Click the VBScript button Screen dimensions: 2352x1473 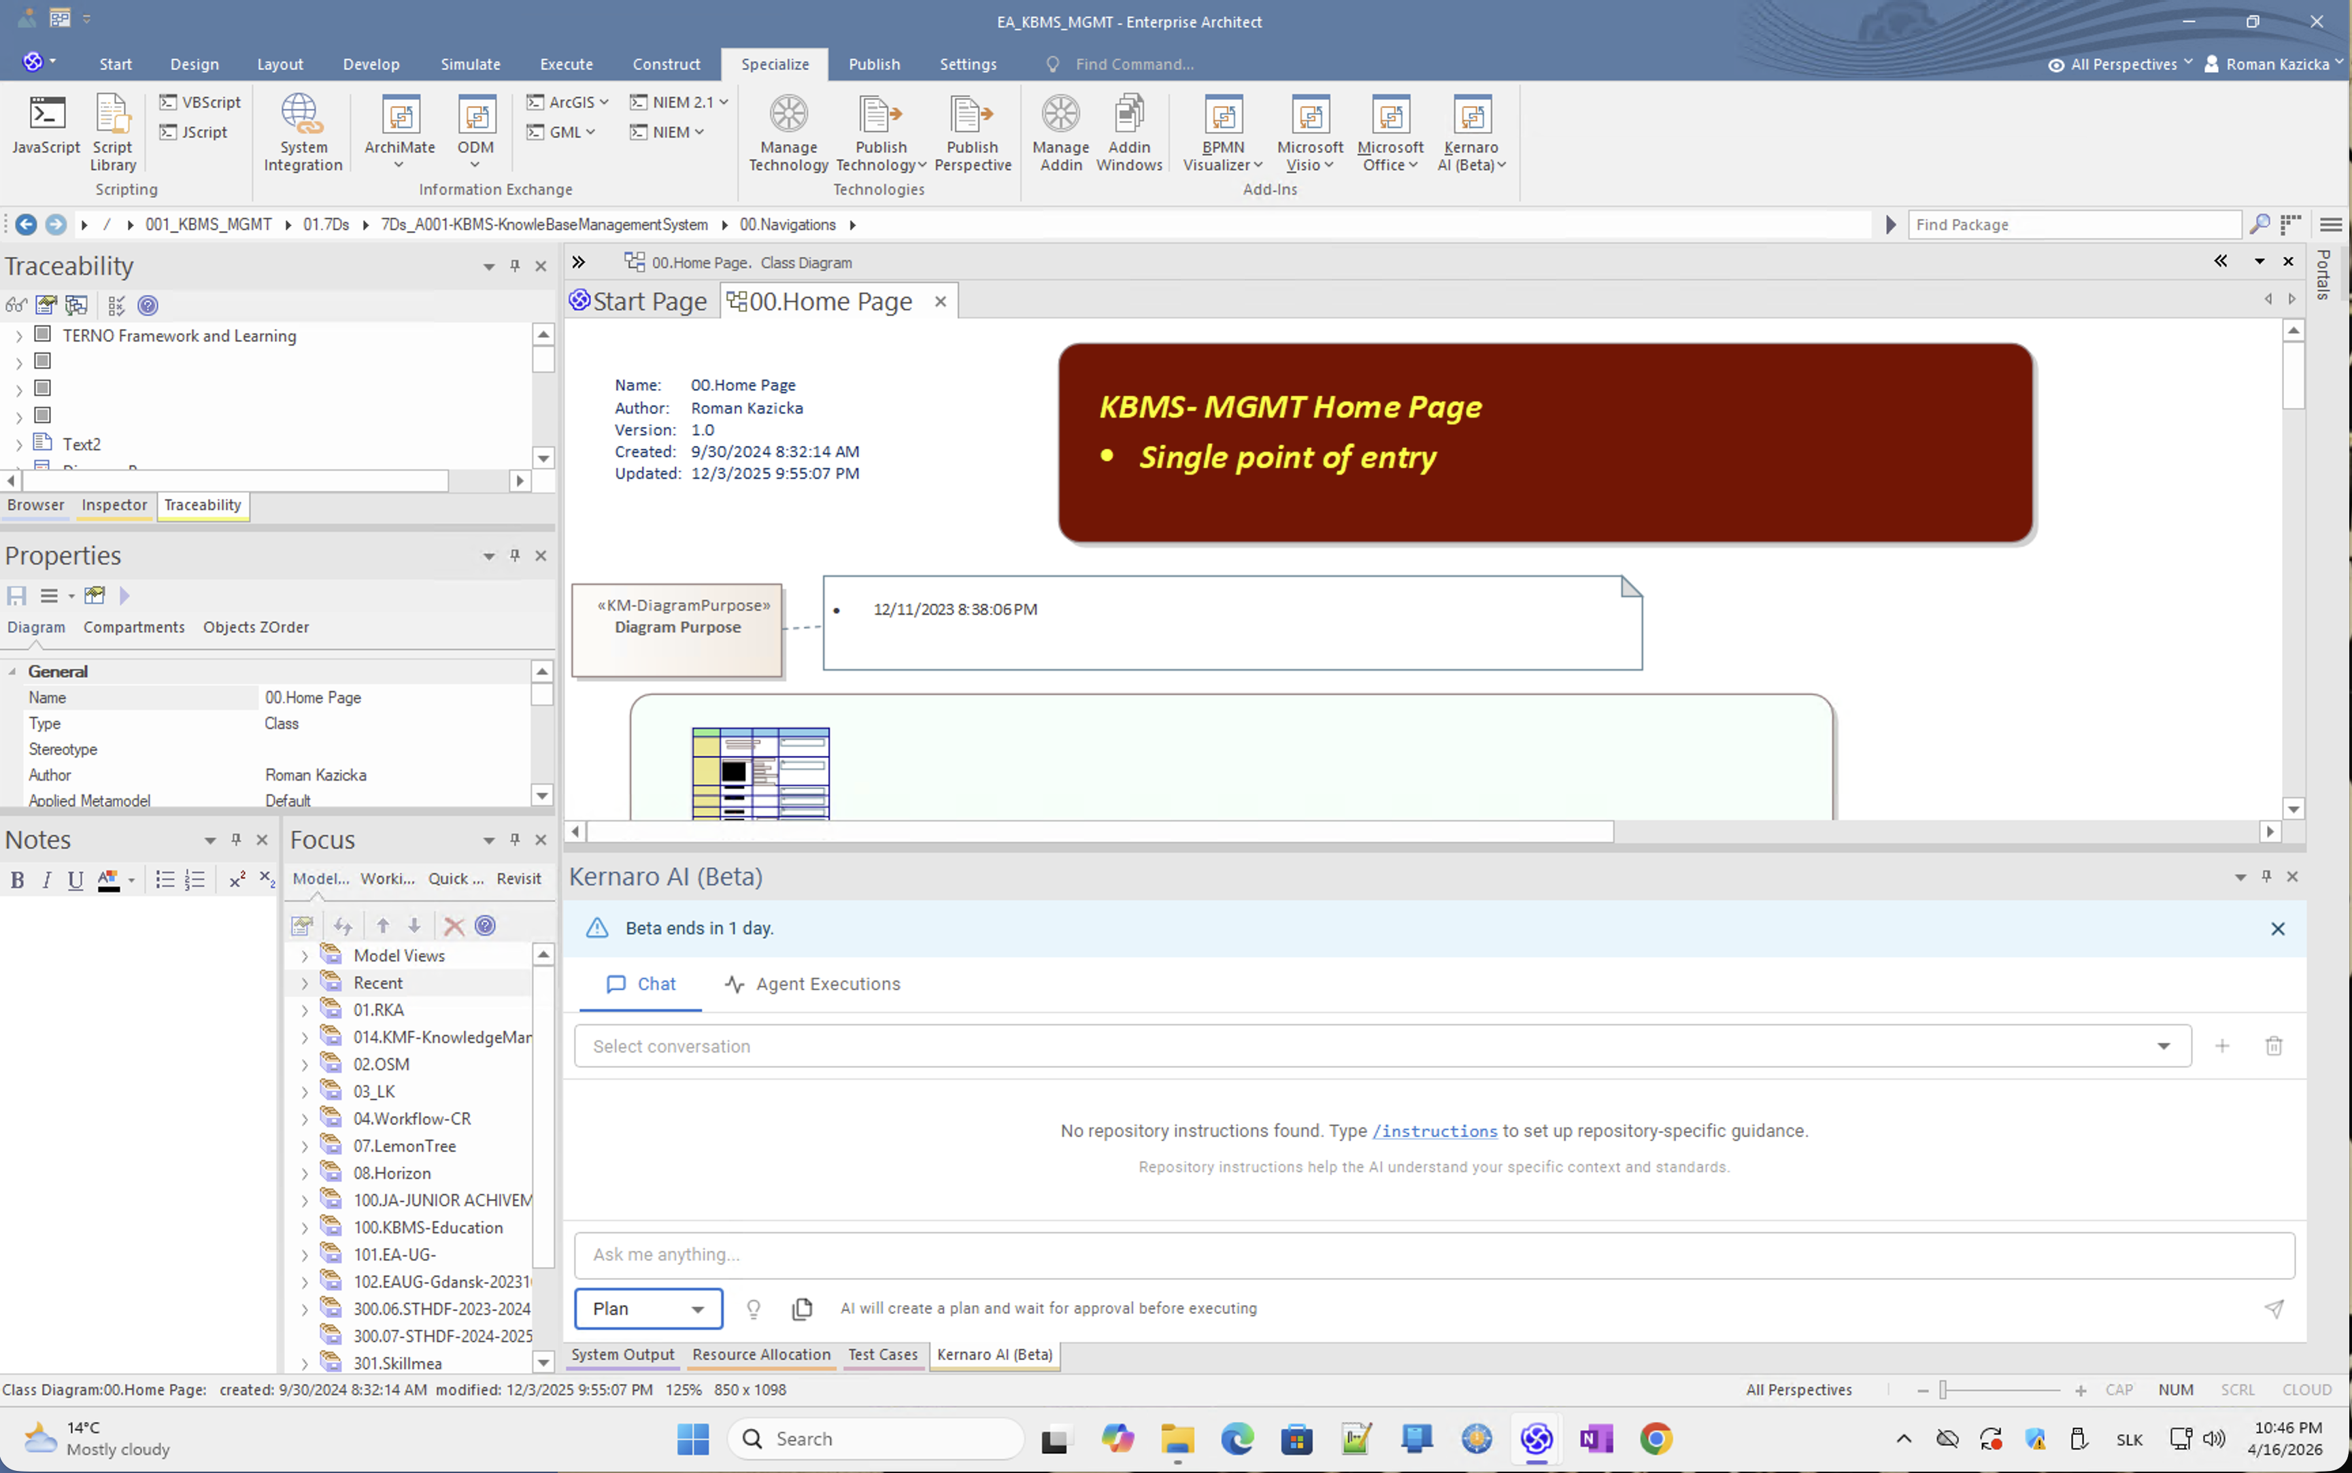[x=201, y=102]
